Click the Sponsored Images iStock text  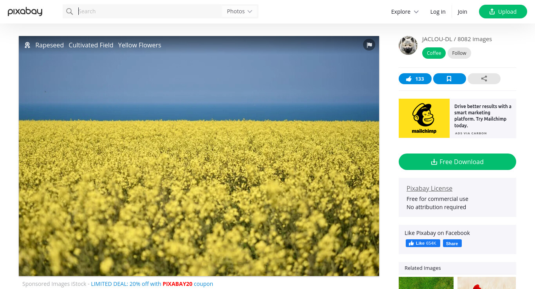click(54, 284)
